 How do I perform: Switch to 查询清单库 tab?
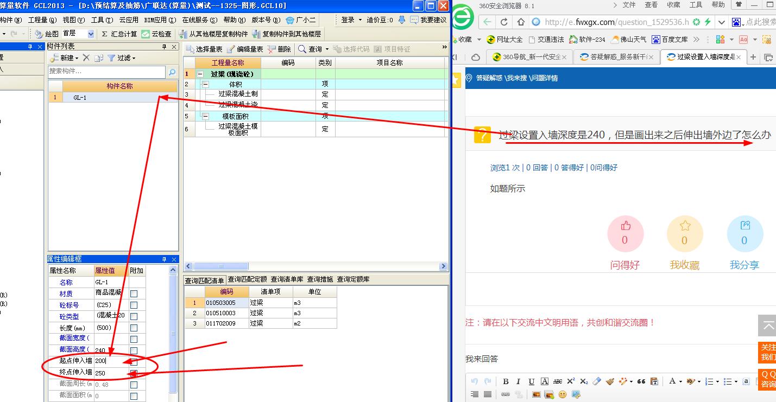(x=287, y=280)
